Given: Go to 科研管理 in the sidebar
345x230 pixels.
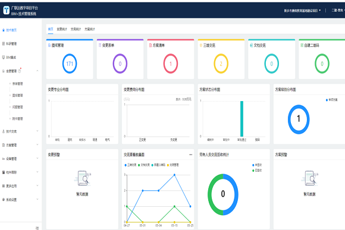Looking at the screenshot, I should click(11, 44).
